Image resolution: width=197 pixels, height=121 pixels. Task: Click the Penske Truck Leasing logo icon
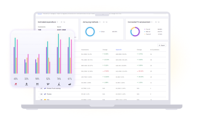tap(45, 88)
